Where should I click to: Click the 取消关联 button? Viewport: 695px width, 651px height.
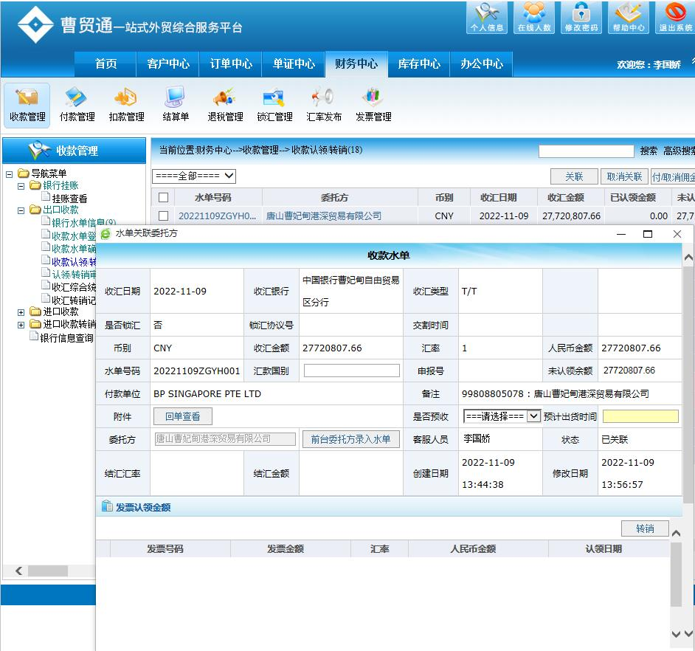624,176
